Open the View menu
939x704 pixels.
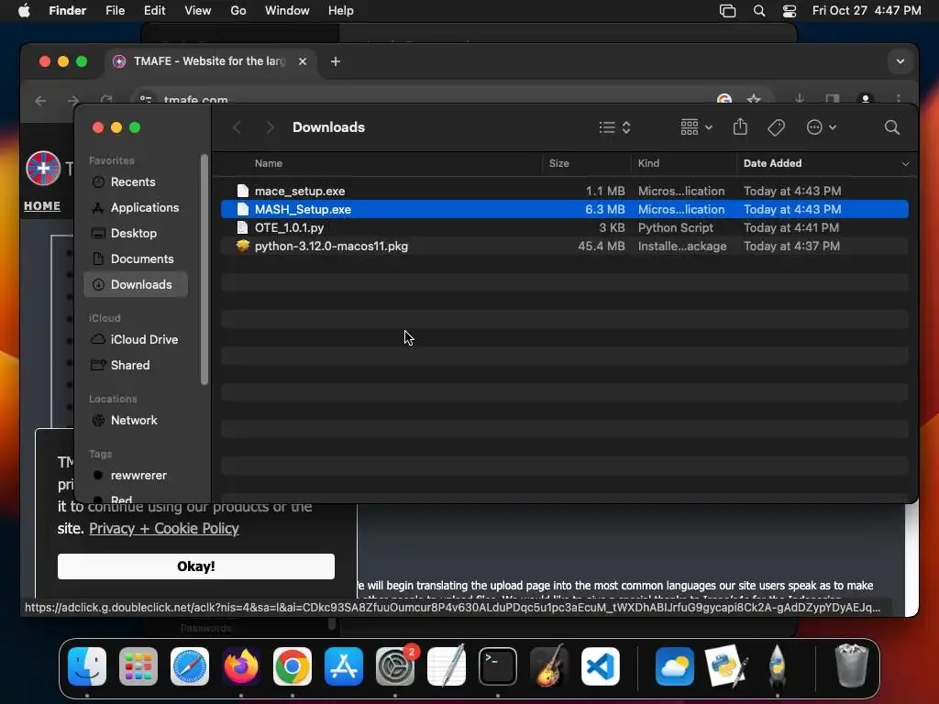point(198,11)
